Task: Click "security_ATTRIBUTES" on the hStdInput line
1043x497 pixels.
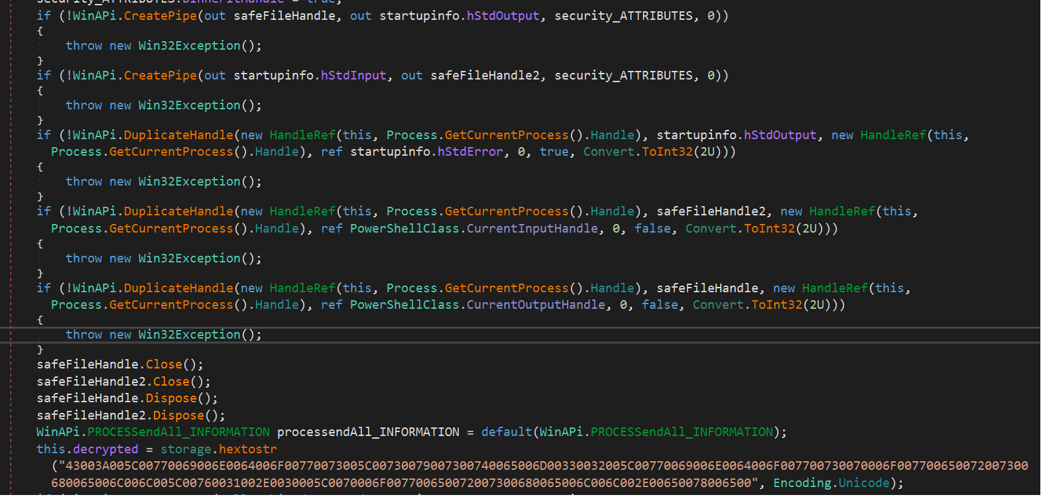Action: click(x=623, y=76)
